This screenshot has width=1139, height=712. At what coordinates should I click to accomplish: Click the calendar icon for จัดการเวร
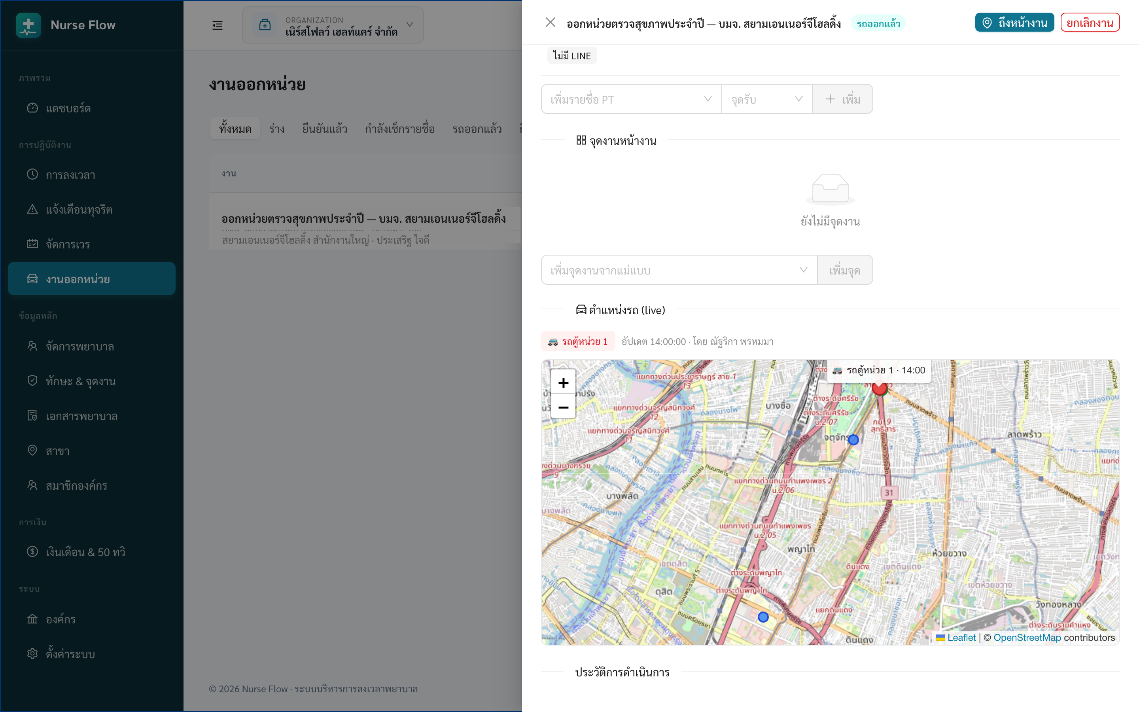32,244
